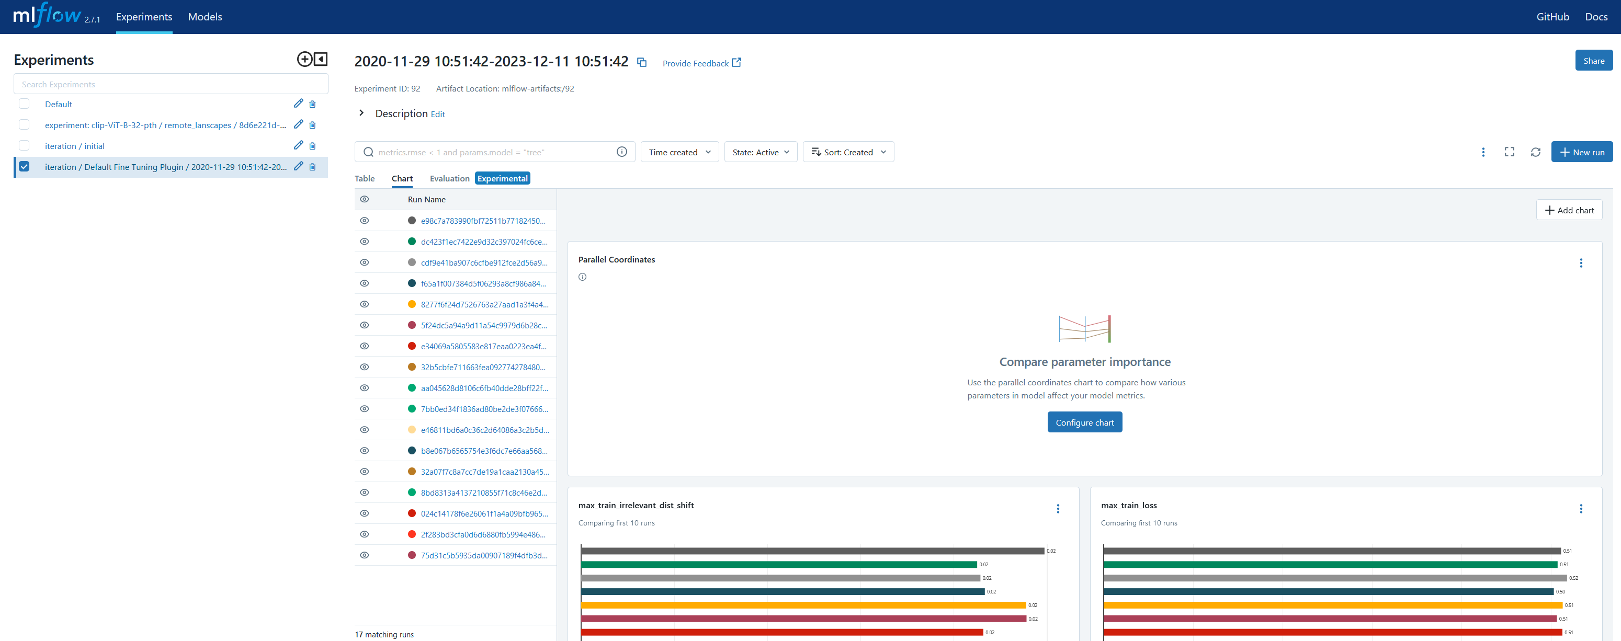This screenshot has width=1621, height=641.
Task: Edit the Default Fine Tuning Plugin experiment name
Action: (298, 166)
